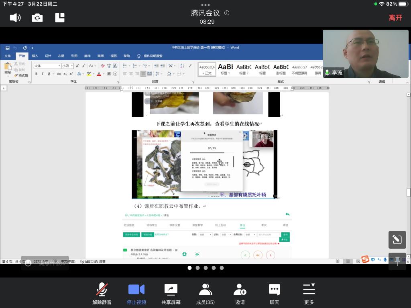Go to the third page indicator dot
The width and height of the screenshot is (411, 308).
[x=205, y=268]
